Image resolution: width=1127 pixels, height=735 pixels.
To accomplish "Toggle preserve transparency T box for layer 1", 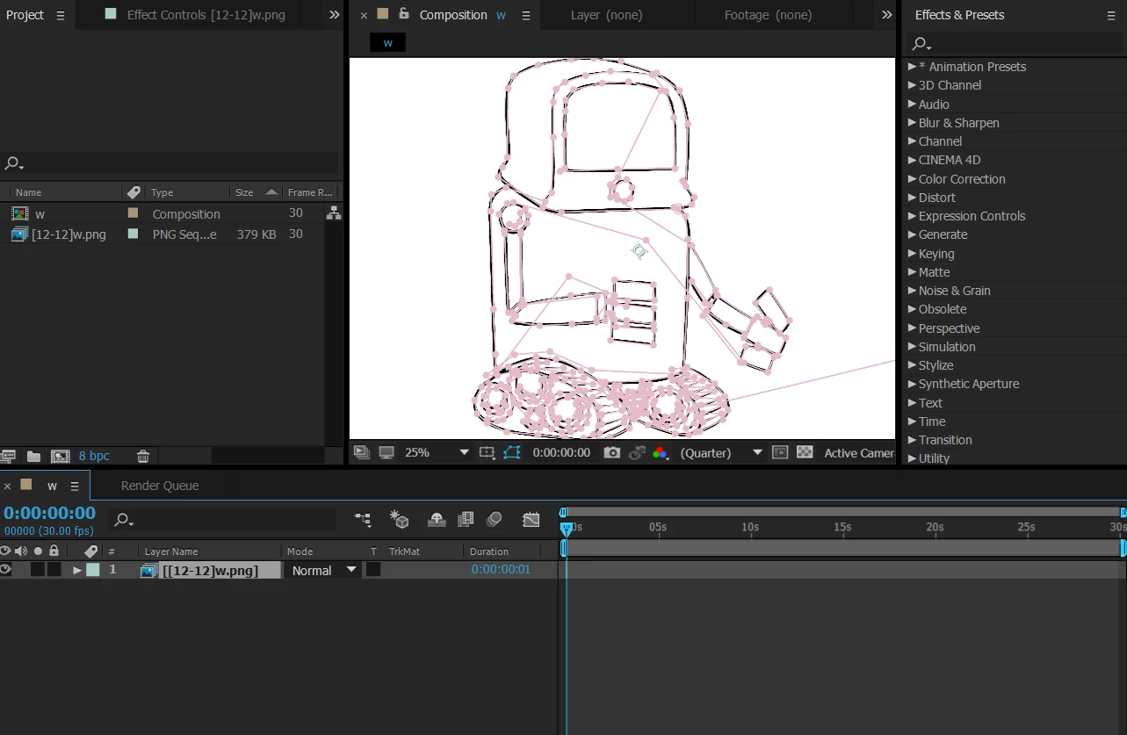I will [x=373, y=570].
